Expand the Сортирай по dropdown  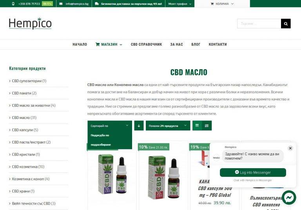(110, 126)
